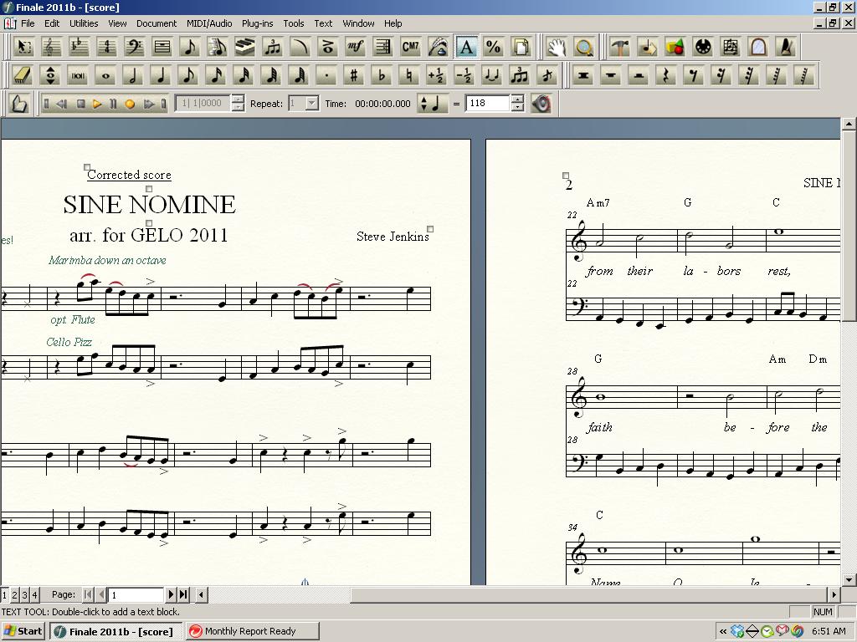Select the Repeat tool
The image size is (857, 642).
pyautogui.click(x=383, y=47)
